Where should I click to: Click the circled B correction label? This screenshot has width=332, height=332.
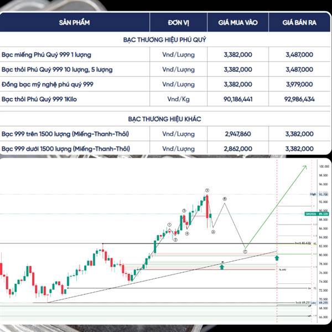coord(225,199)
